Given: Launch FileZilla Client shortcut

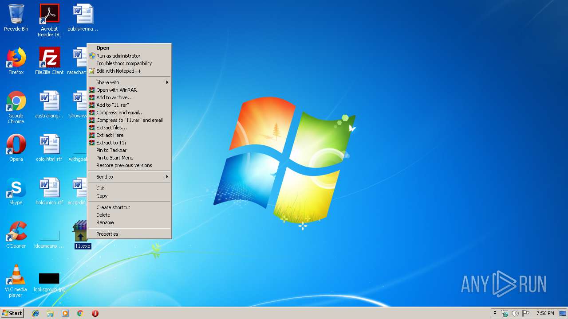Looking at the screenshot, I should (49, 61).
